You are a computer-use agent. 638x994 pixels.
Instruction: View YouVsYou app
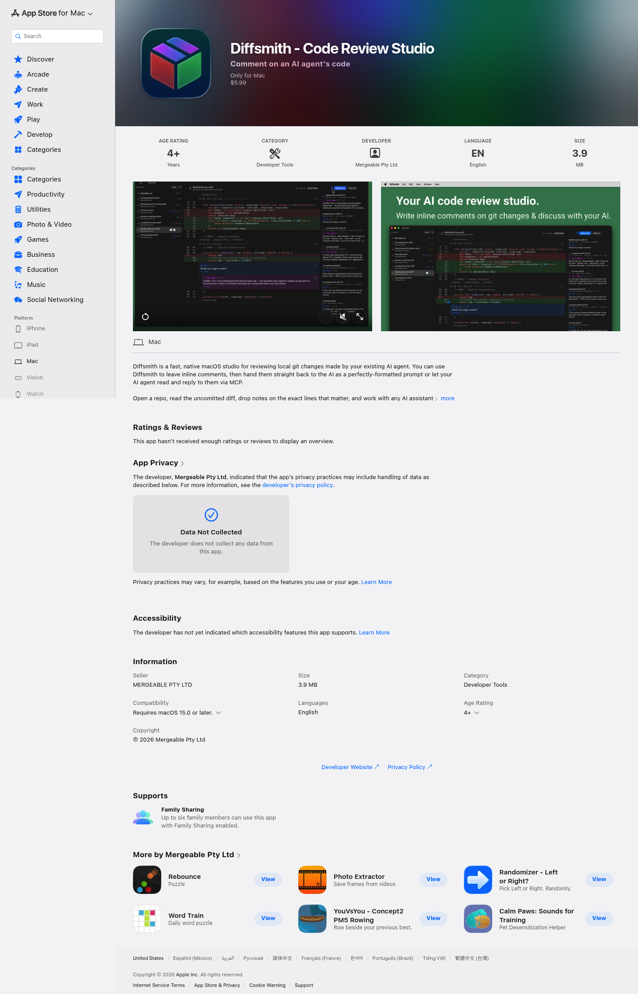tap(433, 918)
